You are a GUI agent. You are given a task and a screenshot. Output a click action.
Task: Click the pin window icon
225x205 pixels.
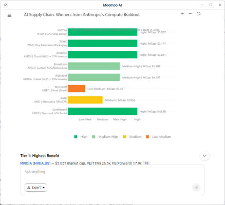click(x=5, y=5)
